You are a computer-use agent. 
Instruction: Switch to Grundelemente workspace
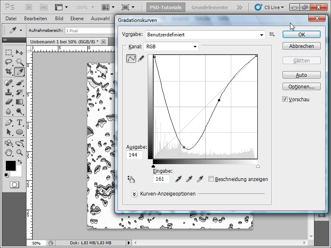tap(210, 7)
